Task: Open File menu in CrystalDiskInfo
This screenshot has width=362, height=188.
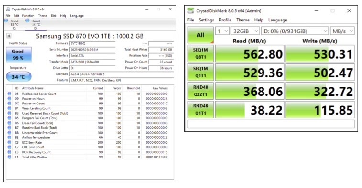Action: click(x=8, y=16)
